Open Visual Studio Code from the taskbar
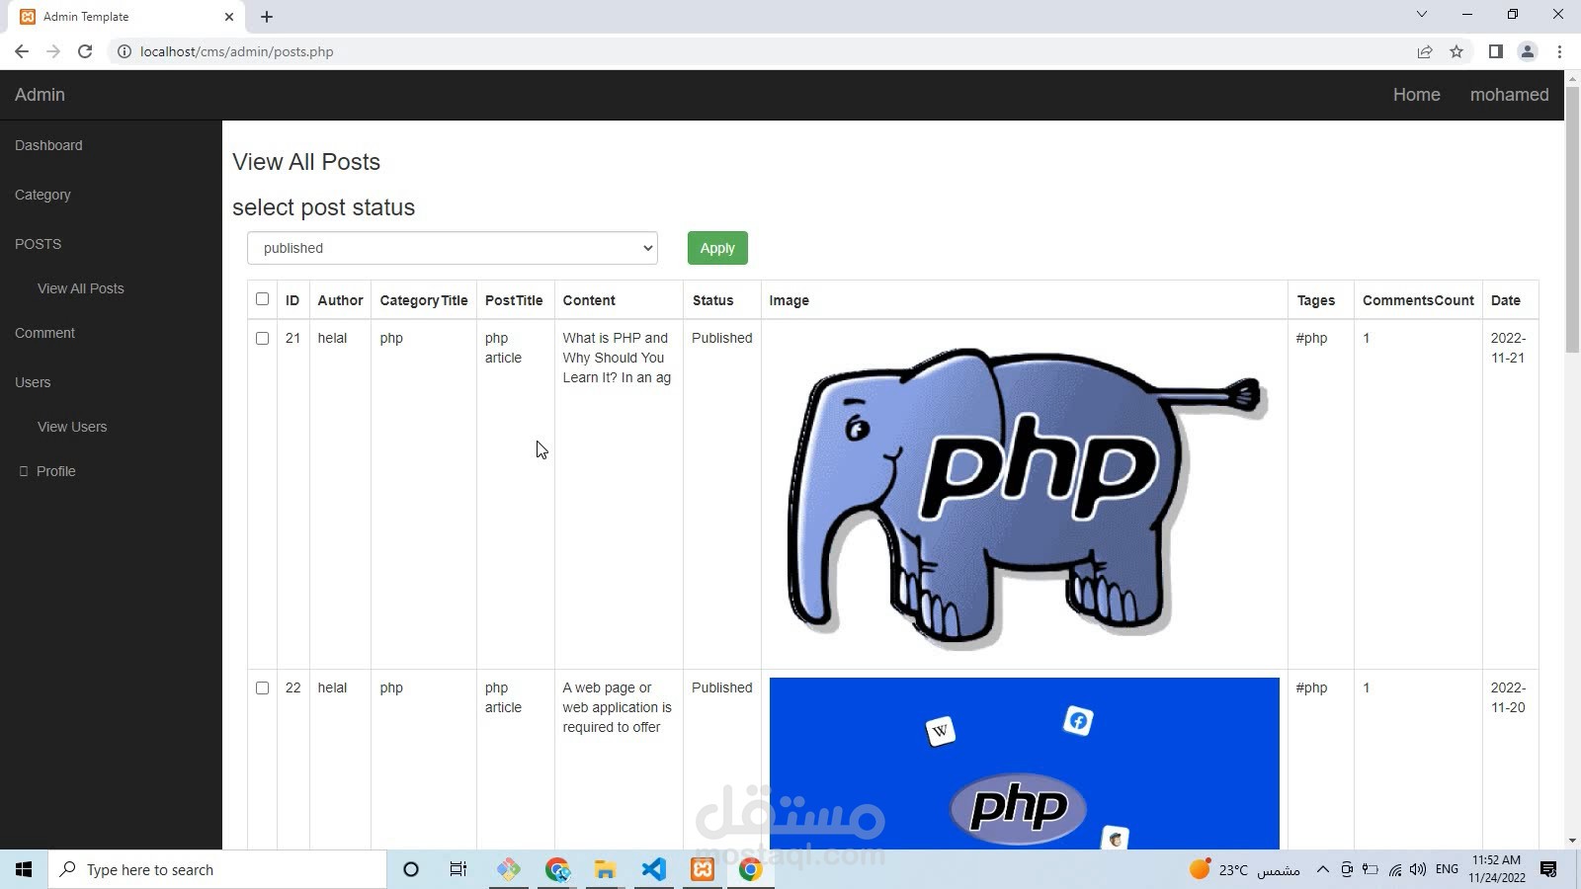 653,869
